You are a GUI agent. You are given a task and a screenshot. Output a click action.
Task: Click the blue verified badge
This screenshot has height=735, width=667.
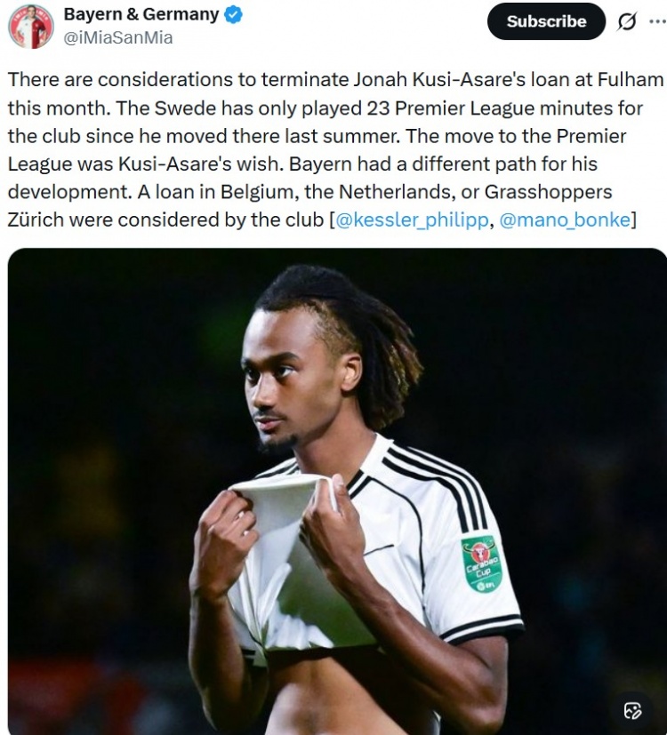[233, 15]
